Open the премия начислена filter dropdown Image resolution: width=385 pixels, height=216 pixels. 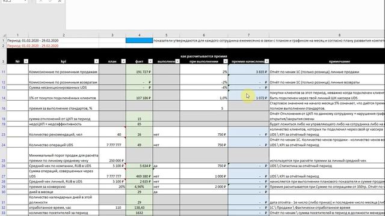266,61
